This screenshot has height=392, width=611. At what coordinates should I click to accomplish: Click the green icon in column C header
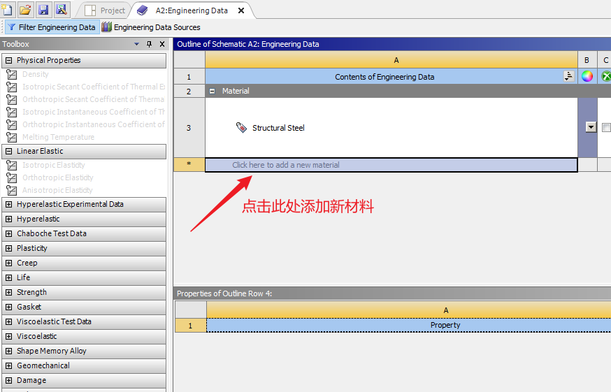pos(606,76)
